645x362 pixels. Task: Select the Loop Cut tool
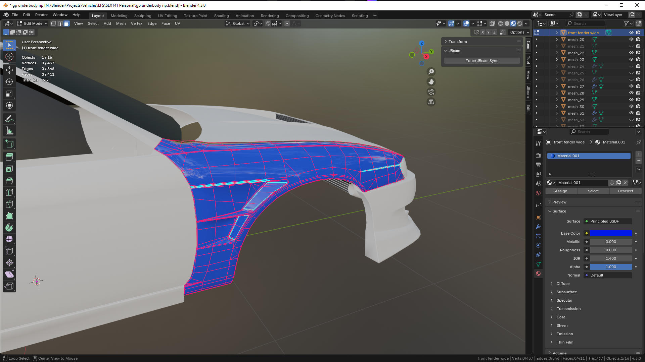tap(9, 192)
